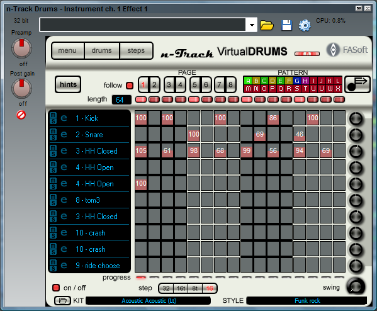This screenshot has height=311, width=377.
Task: Select page 4
Action: point(180,84)
